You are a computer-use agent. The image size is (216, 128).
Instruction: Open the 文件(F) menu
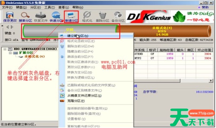7,7
